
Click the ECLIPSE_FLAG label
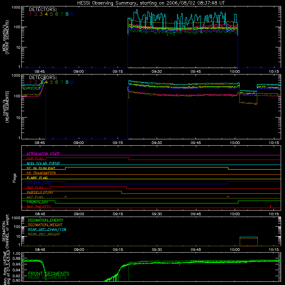tap(39, 183)
